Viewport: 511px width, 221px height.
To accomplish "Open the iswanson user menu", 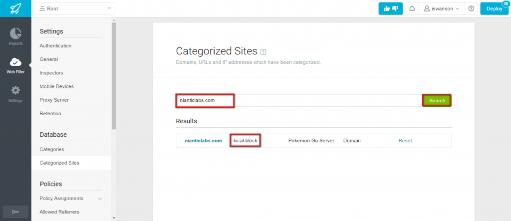I will pyautogui.click(x=441, y=9).
